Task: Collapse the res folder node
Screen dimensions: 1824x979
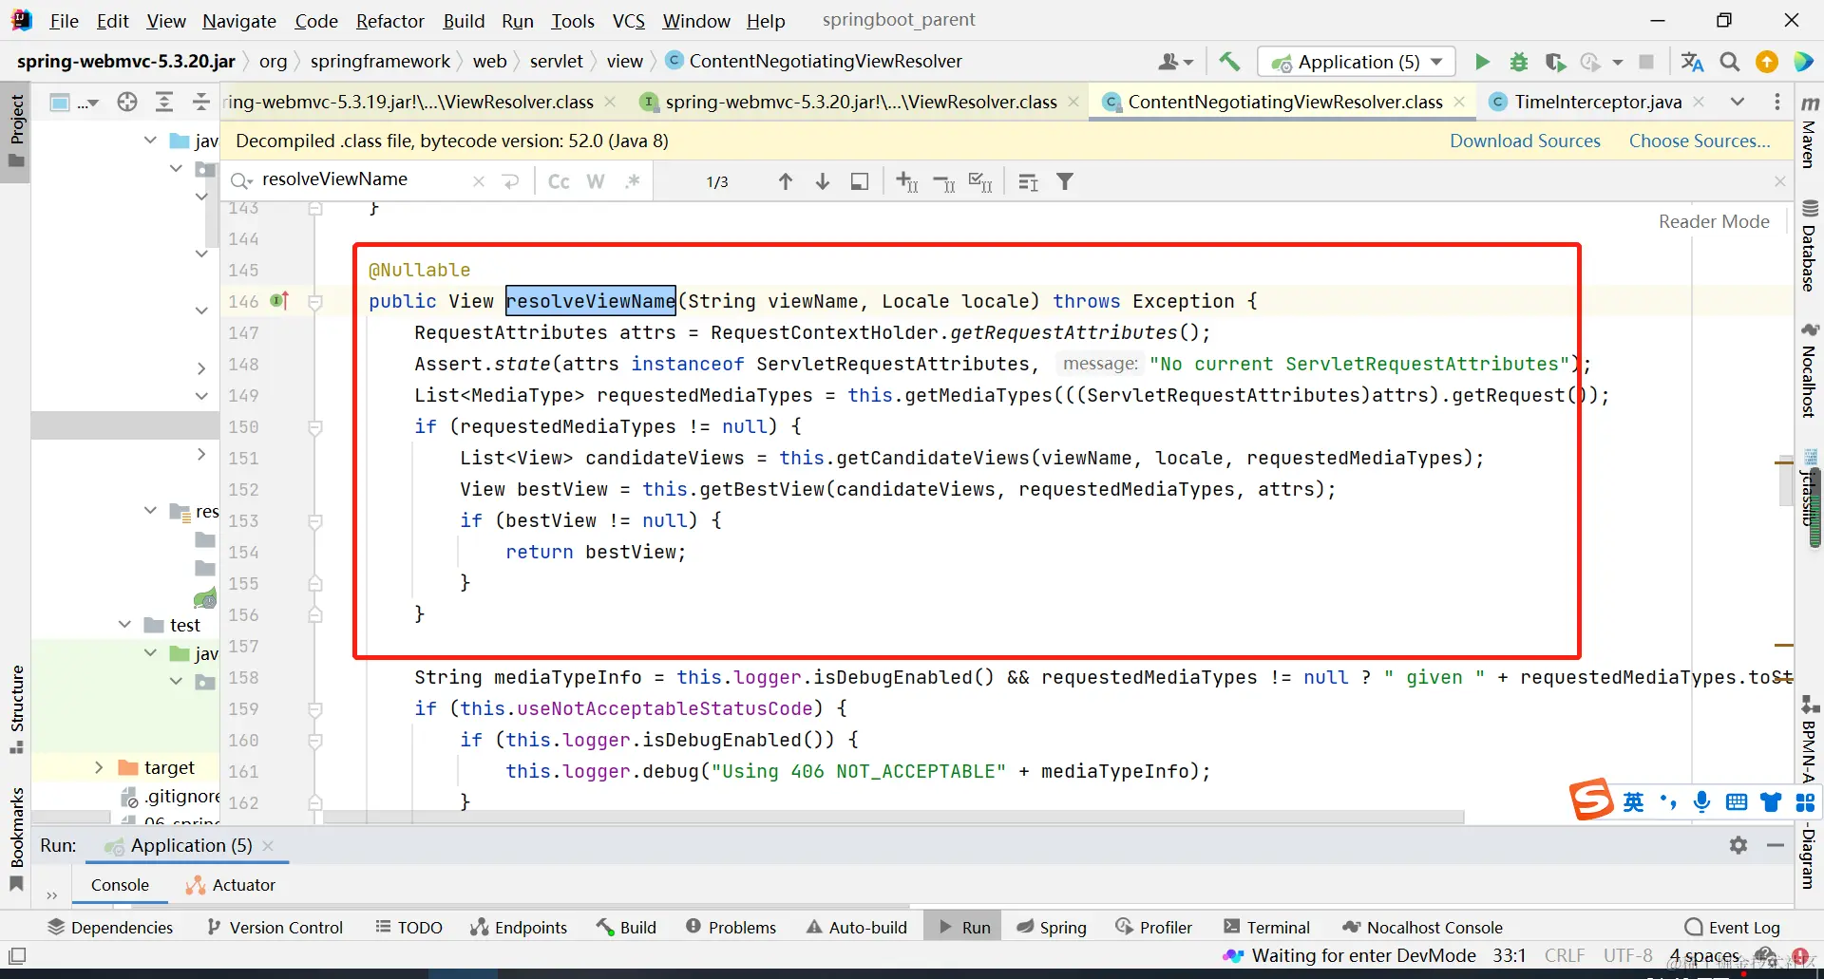Action: (150, 511)
